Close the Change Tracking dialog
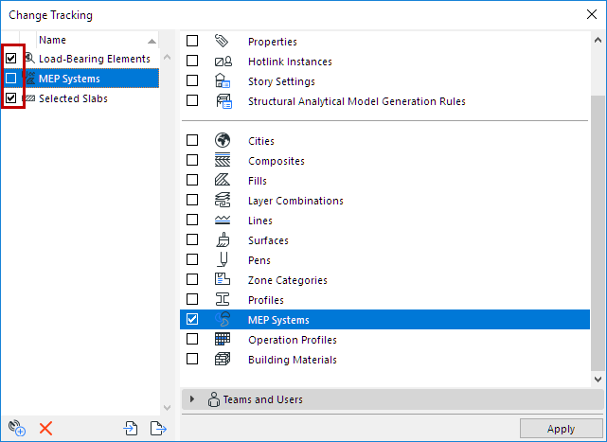 [x=591, y=15]
